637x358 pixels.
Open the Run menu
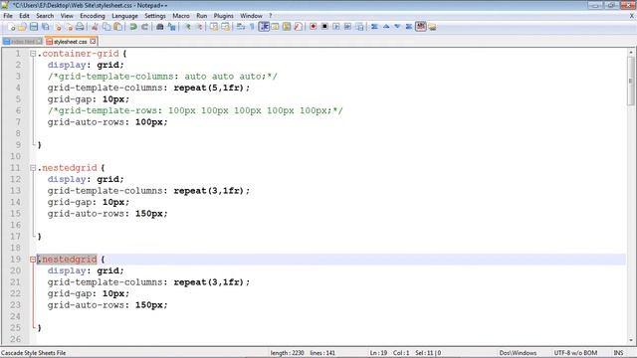[x=201, y=16]
